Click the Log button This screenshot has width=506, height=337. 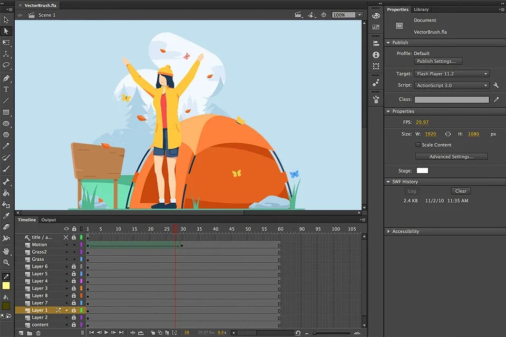pos(412,191)
